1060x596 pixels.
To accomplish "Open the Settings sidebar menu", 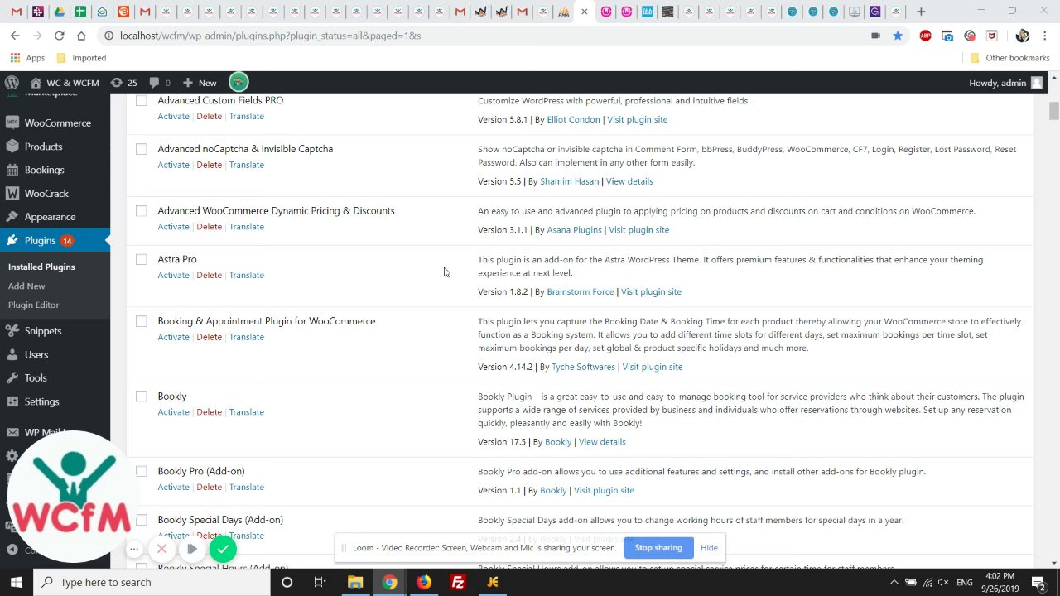I will click(x=55, y=401).
